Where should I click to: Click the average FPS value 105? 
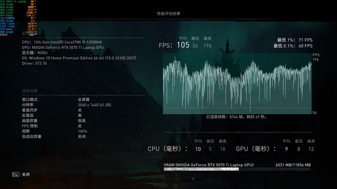point(183,45)
